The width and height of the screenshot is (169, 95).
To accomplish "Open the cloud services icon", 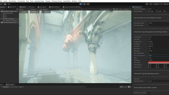I will click(5, 4).
